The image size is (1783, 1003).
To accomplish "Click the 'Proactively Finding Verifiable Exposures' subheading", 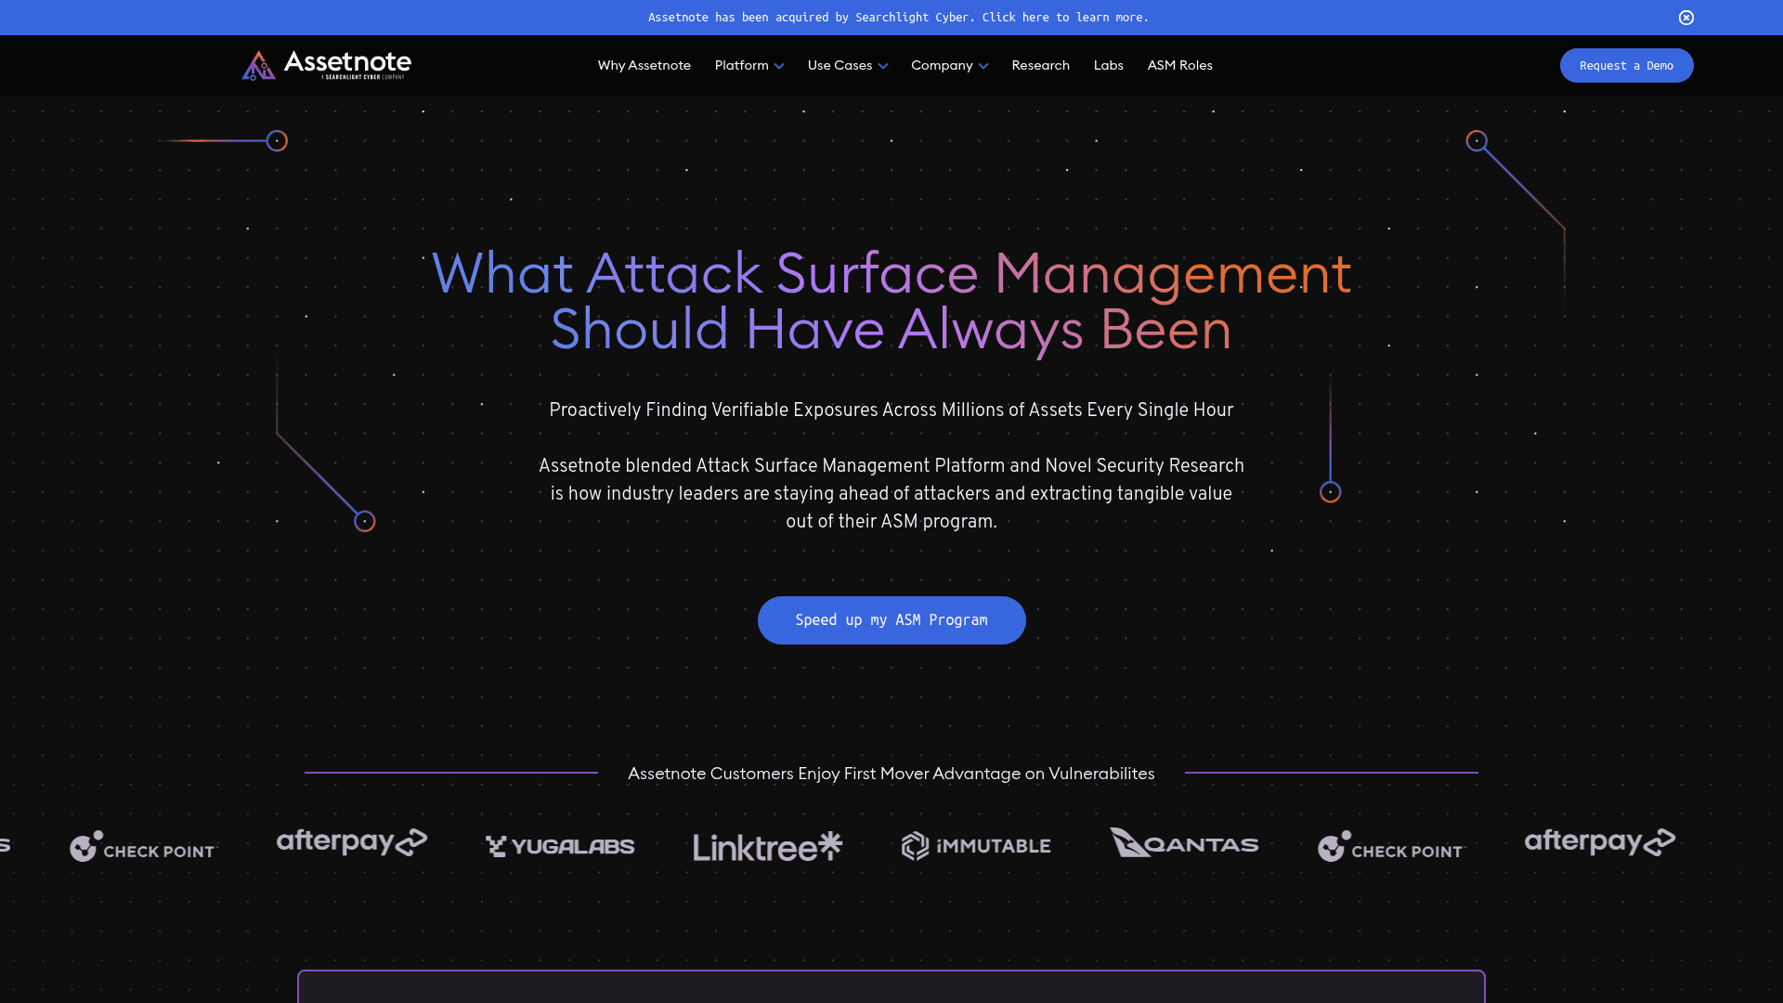I will 891,410.
